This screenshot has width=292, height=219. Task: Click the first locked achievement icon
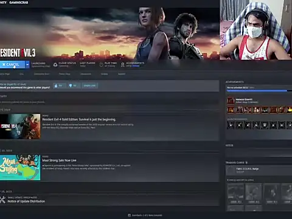(231, 125)
